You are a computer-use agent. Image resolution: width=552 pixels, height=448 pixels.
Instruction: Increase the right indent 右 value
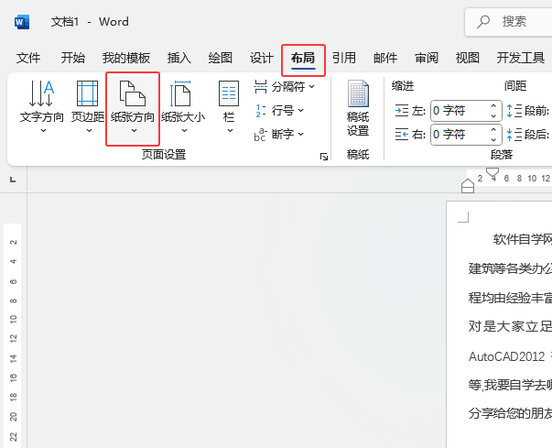coord(493,129)
